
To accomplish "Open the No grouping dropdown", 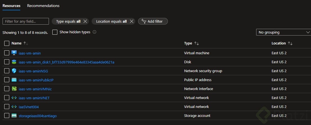I will [283, 32].
